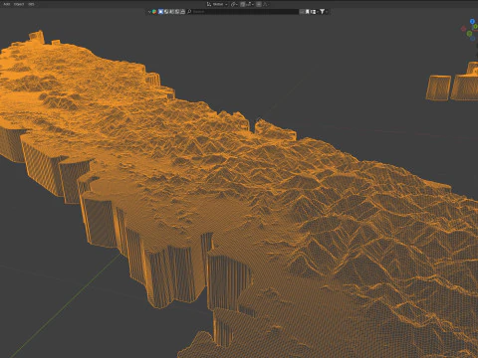Screen dimensions: 478x358
Task: Click the funnel filter icon
Action: coord(322,12)
